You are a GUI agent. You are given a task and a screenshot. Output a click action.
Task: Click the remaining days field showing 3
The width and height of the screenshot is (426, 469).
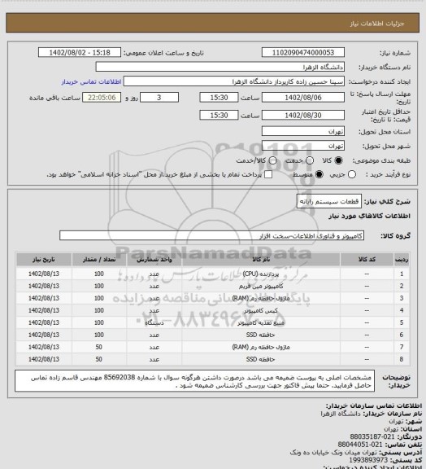pyautogui.click(x=159, y=98)
